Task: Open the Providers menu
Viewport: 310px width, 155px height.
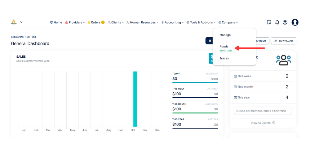Action: pyautogui.click(x=75, y=23)
